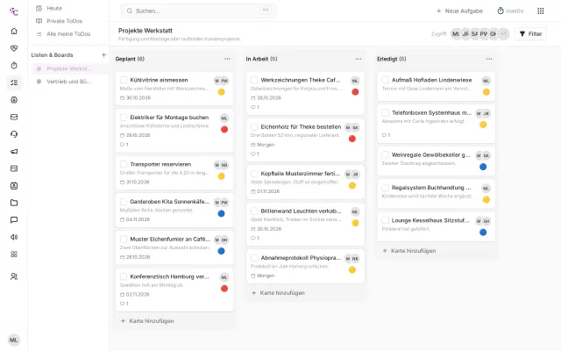The height and width of the screenshot is (351, 561).
Task: Click the contact card icon in left rail
Action: click(14, 186)
